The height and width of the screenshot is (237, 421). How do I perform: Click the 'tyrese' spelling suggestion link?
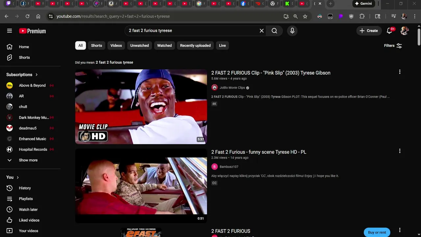point(114,62)
